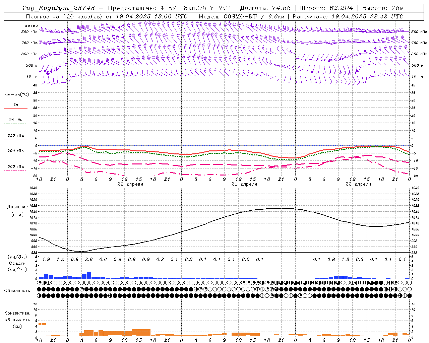The height and width of the screenshot is (343, 429).
Task: Select the 1.9 precipitation value
Action: 46,259
